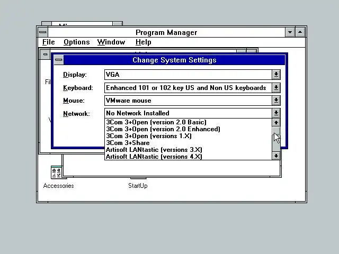Click the StartUp group label

138,186
